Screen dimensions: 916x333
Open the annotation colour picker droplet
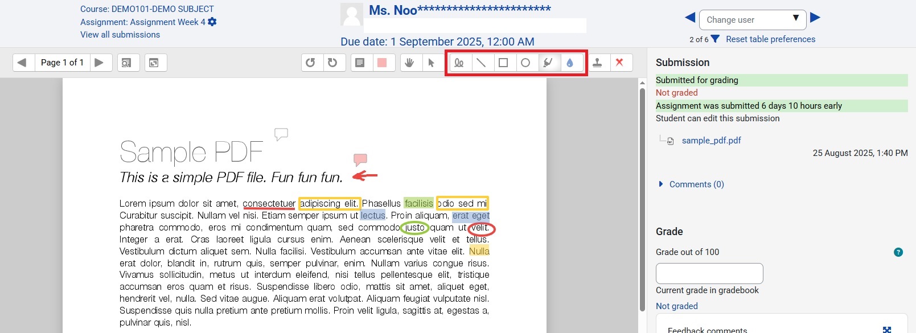coord(570,63)
